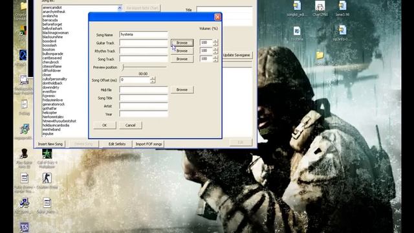The image size is (414, 233).
Task: Browse for the Midi file
Action: coord(182,90)
